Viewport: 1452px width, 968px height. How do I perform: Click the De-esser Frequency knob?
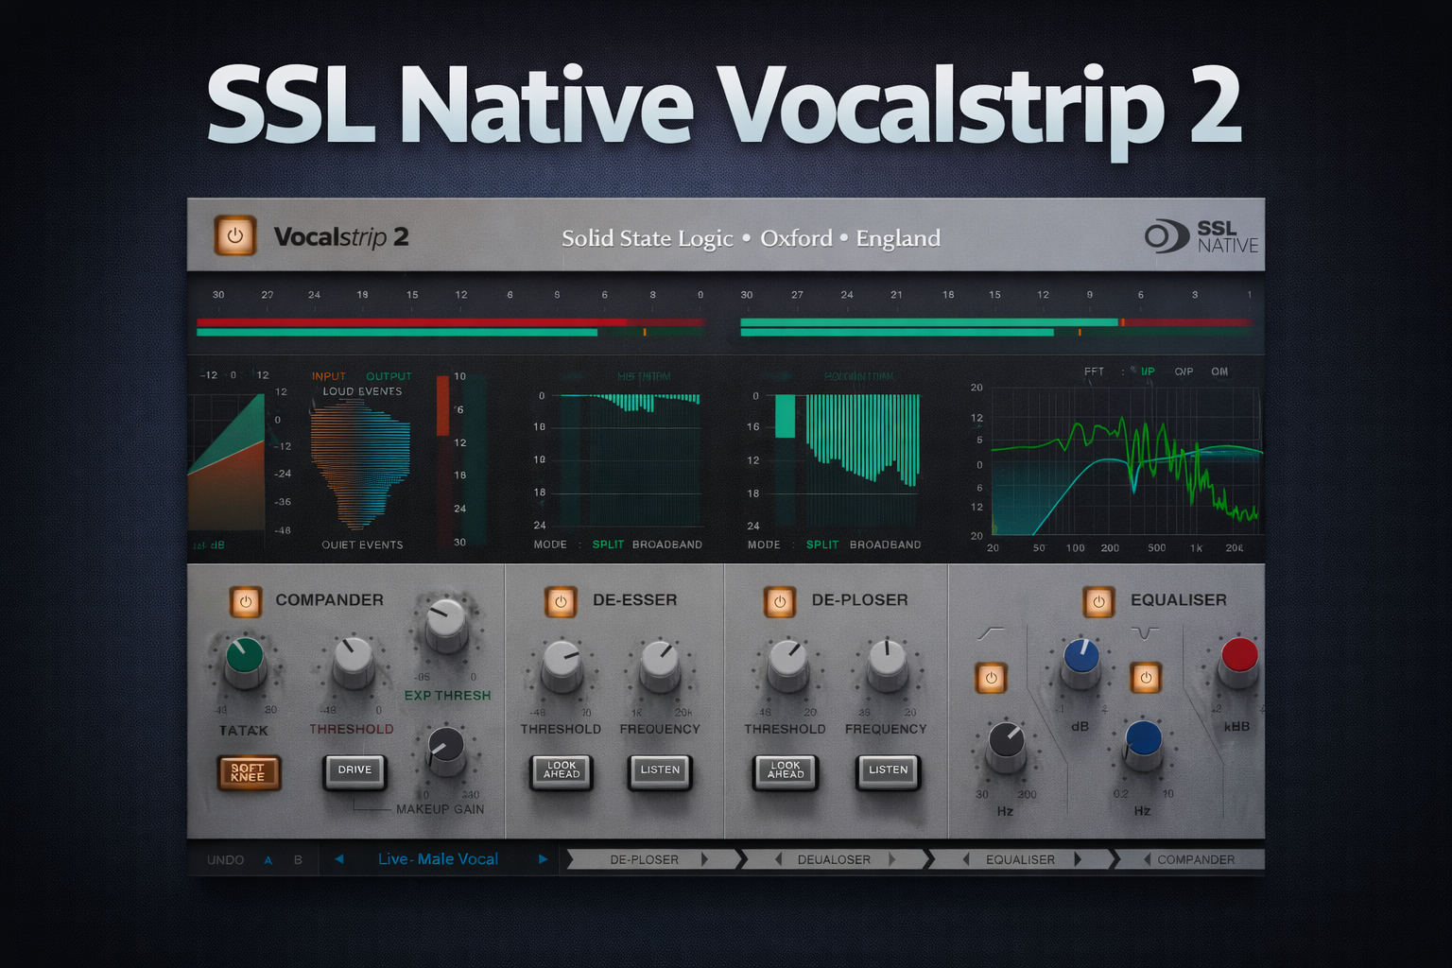point(660,664)
